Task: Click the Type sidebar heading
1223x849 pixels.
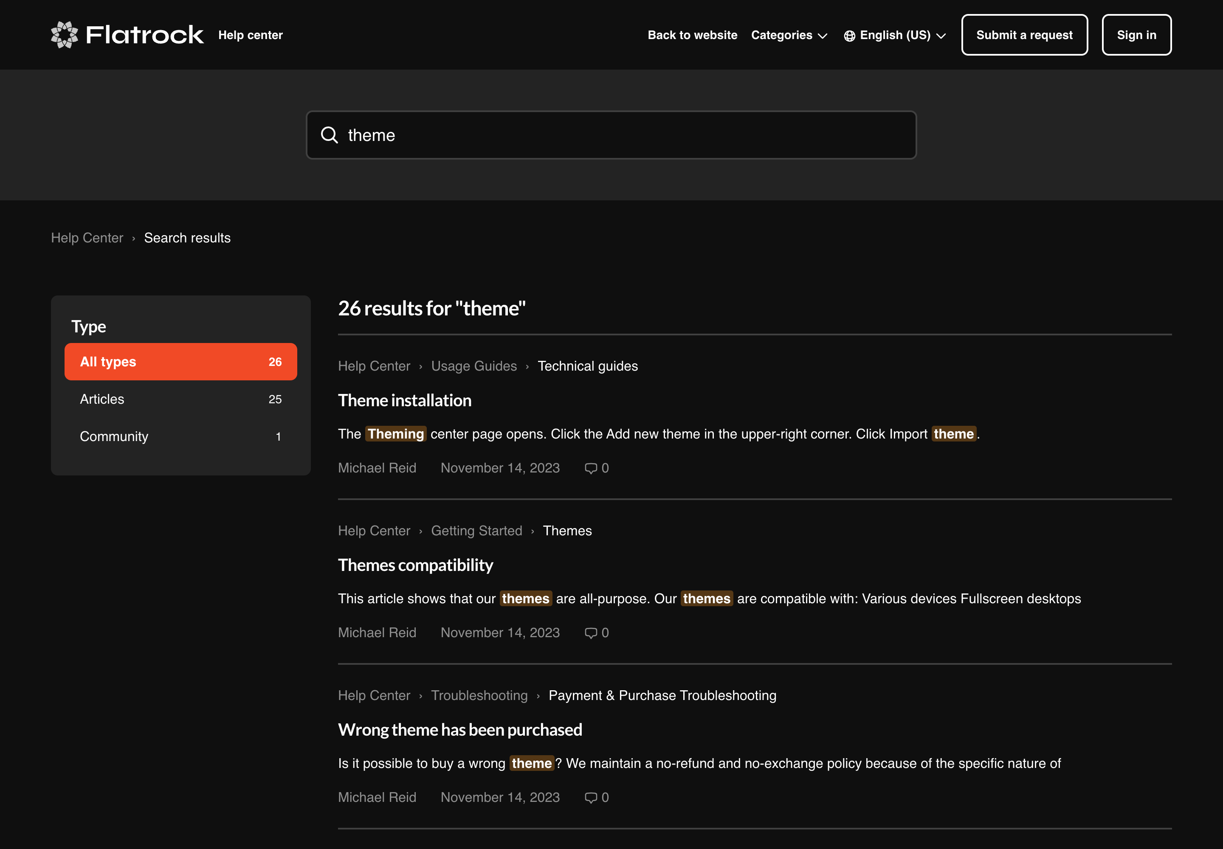Action: click(88, 326)
